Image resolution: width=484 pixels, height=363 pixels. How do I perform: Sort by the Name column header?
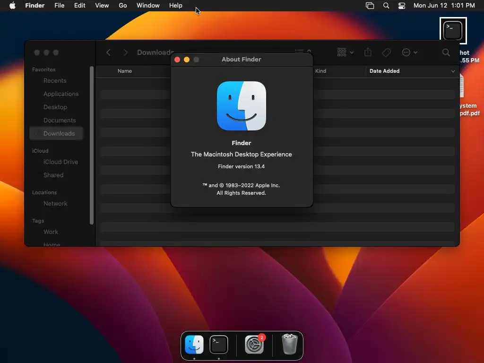pos(125,71)
